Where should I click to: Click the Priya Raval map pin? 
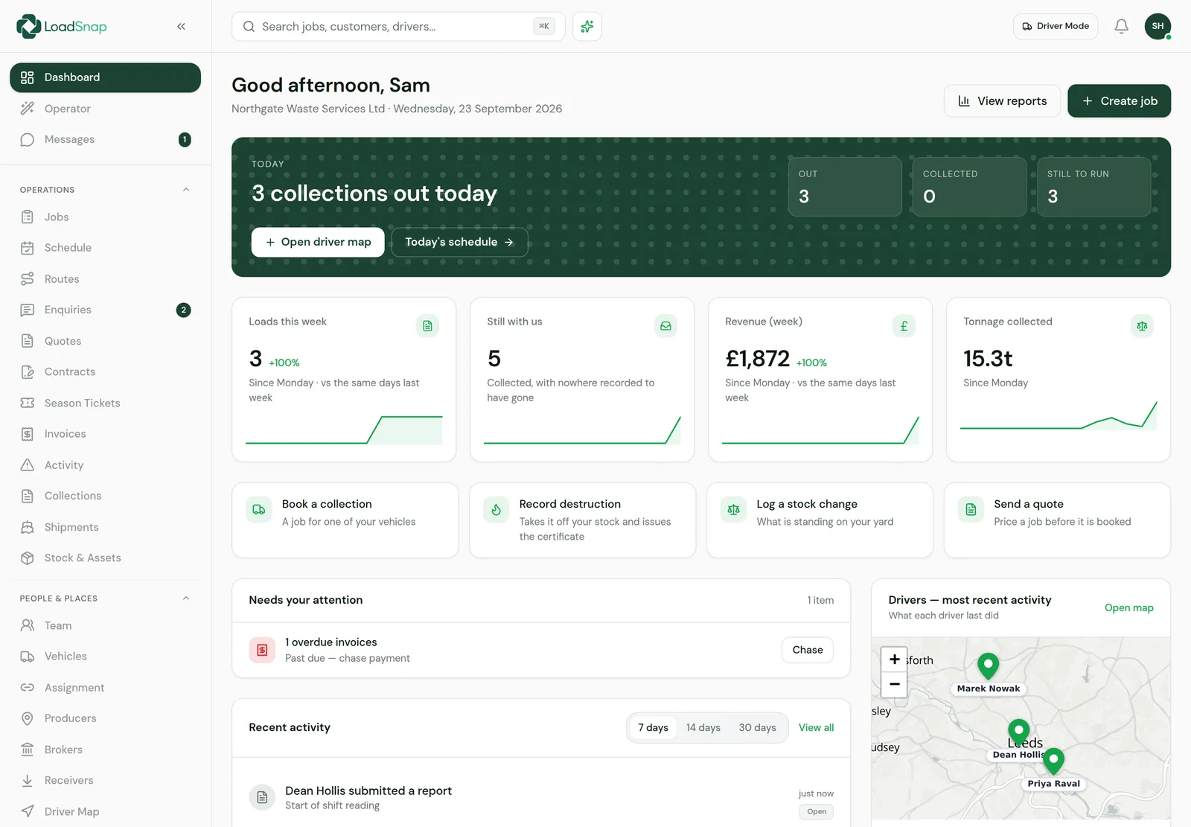pos(1053,761)
